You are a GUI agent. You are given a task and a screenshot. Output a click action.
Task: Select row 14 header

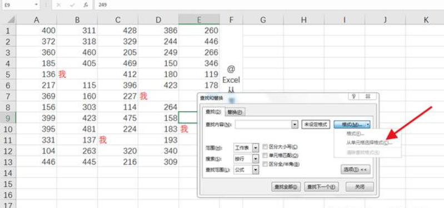click(x=8, y=172)
